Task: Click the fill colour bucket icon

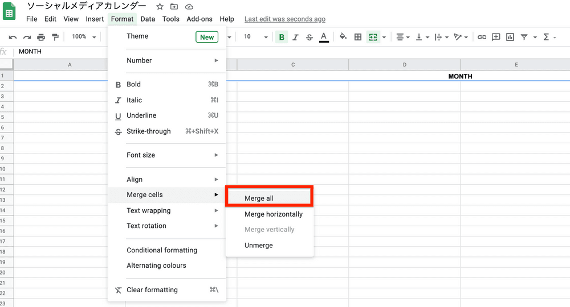Action: point(343,37)
